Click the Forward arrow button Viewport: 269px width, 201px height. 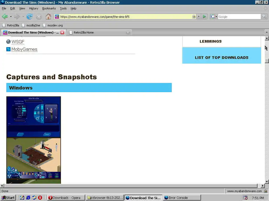pos(17,16)
